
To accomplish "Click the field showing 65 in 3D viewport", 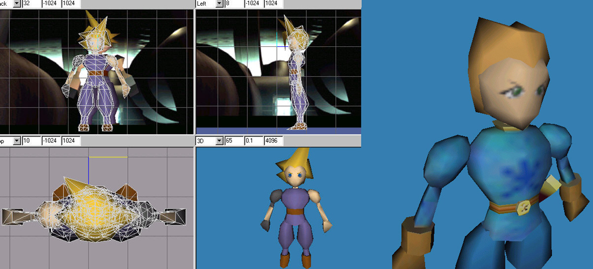I will click(x=234, y=141).
